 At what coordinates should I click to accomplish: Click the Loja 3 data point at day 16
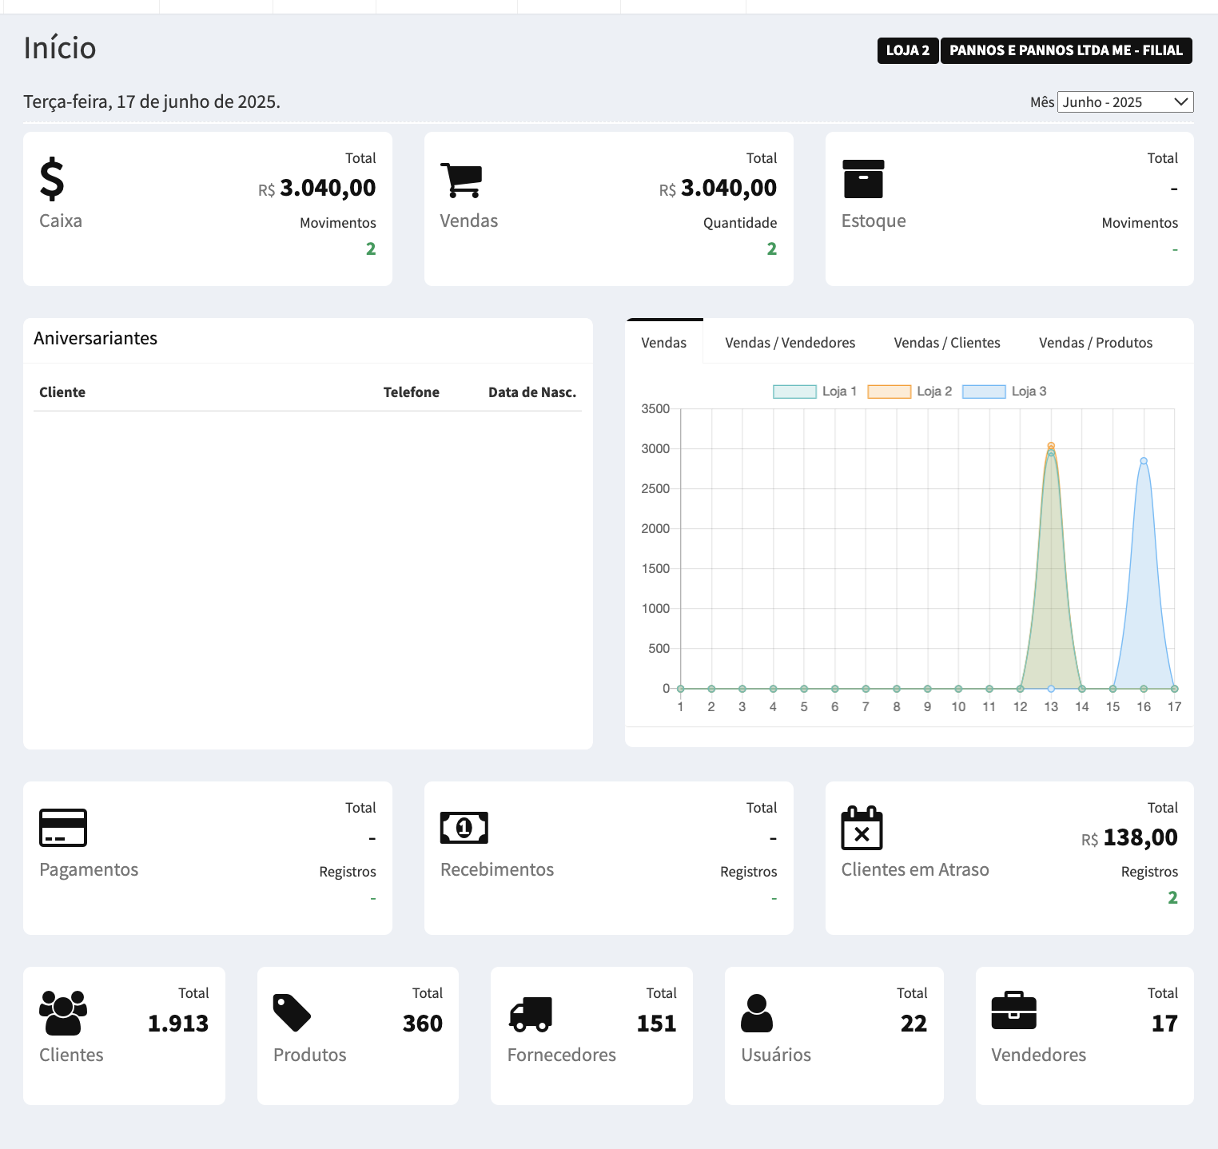click(x=1144, y=461)
